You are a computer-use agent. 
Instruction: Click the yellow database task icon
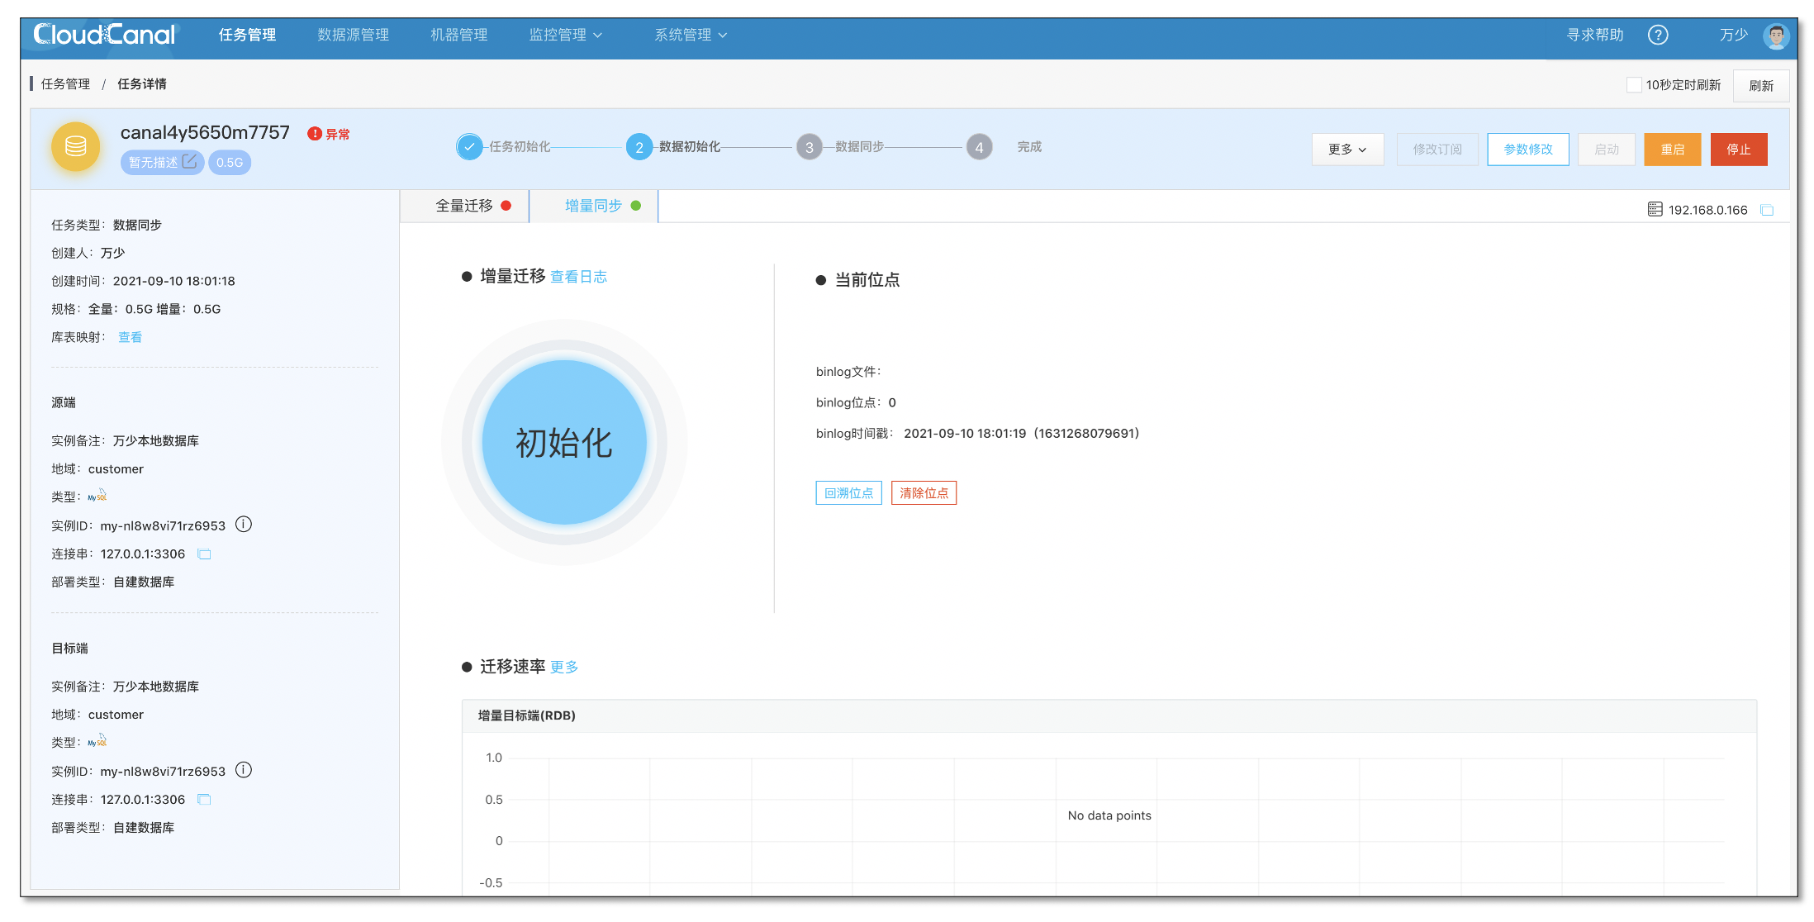pyautogui.click(x=75, y=147)
